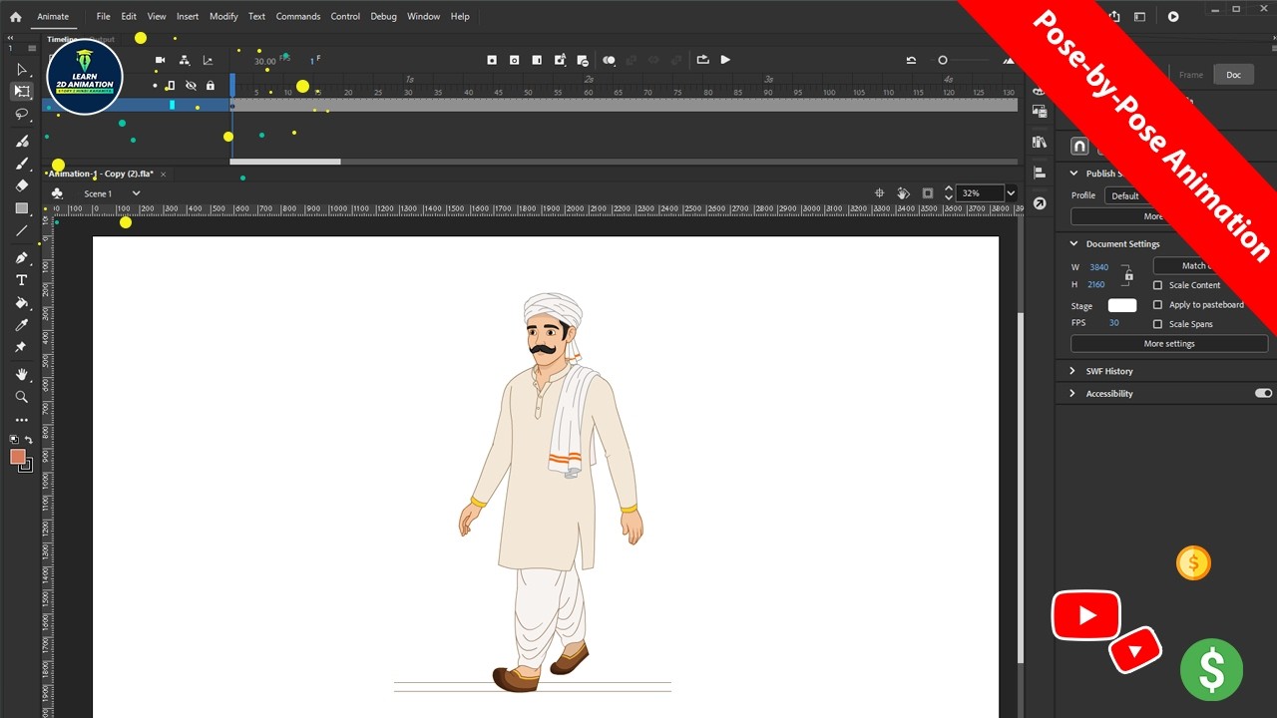The height and width of the screenshot is (718, 1277).
Task: Select the Paint Bucket tool
Action: pos(22,303)
